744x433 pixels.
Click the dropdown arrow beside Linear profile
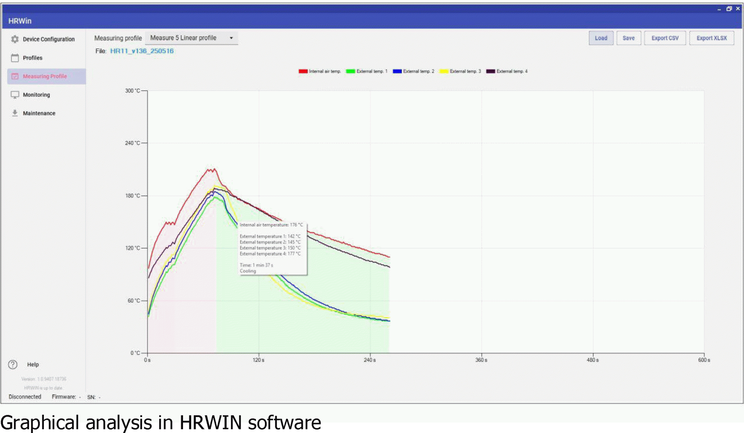coord(231,38)
